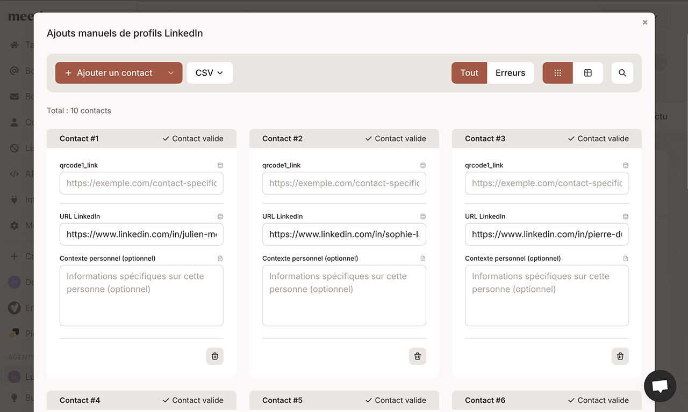This screenshot has height=412, width=688.
Task: Open the CSV dropdown menu
Action: pyautogui.click(x=209, y=73)
